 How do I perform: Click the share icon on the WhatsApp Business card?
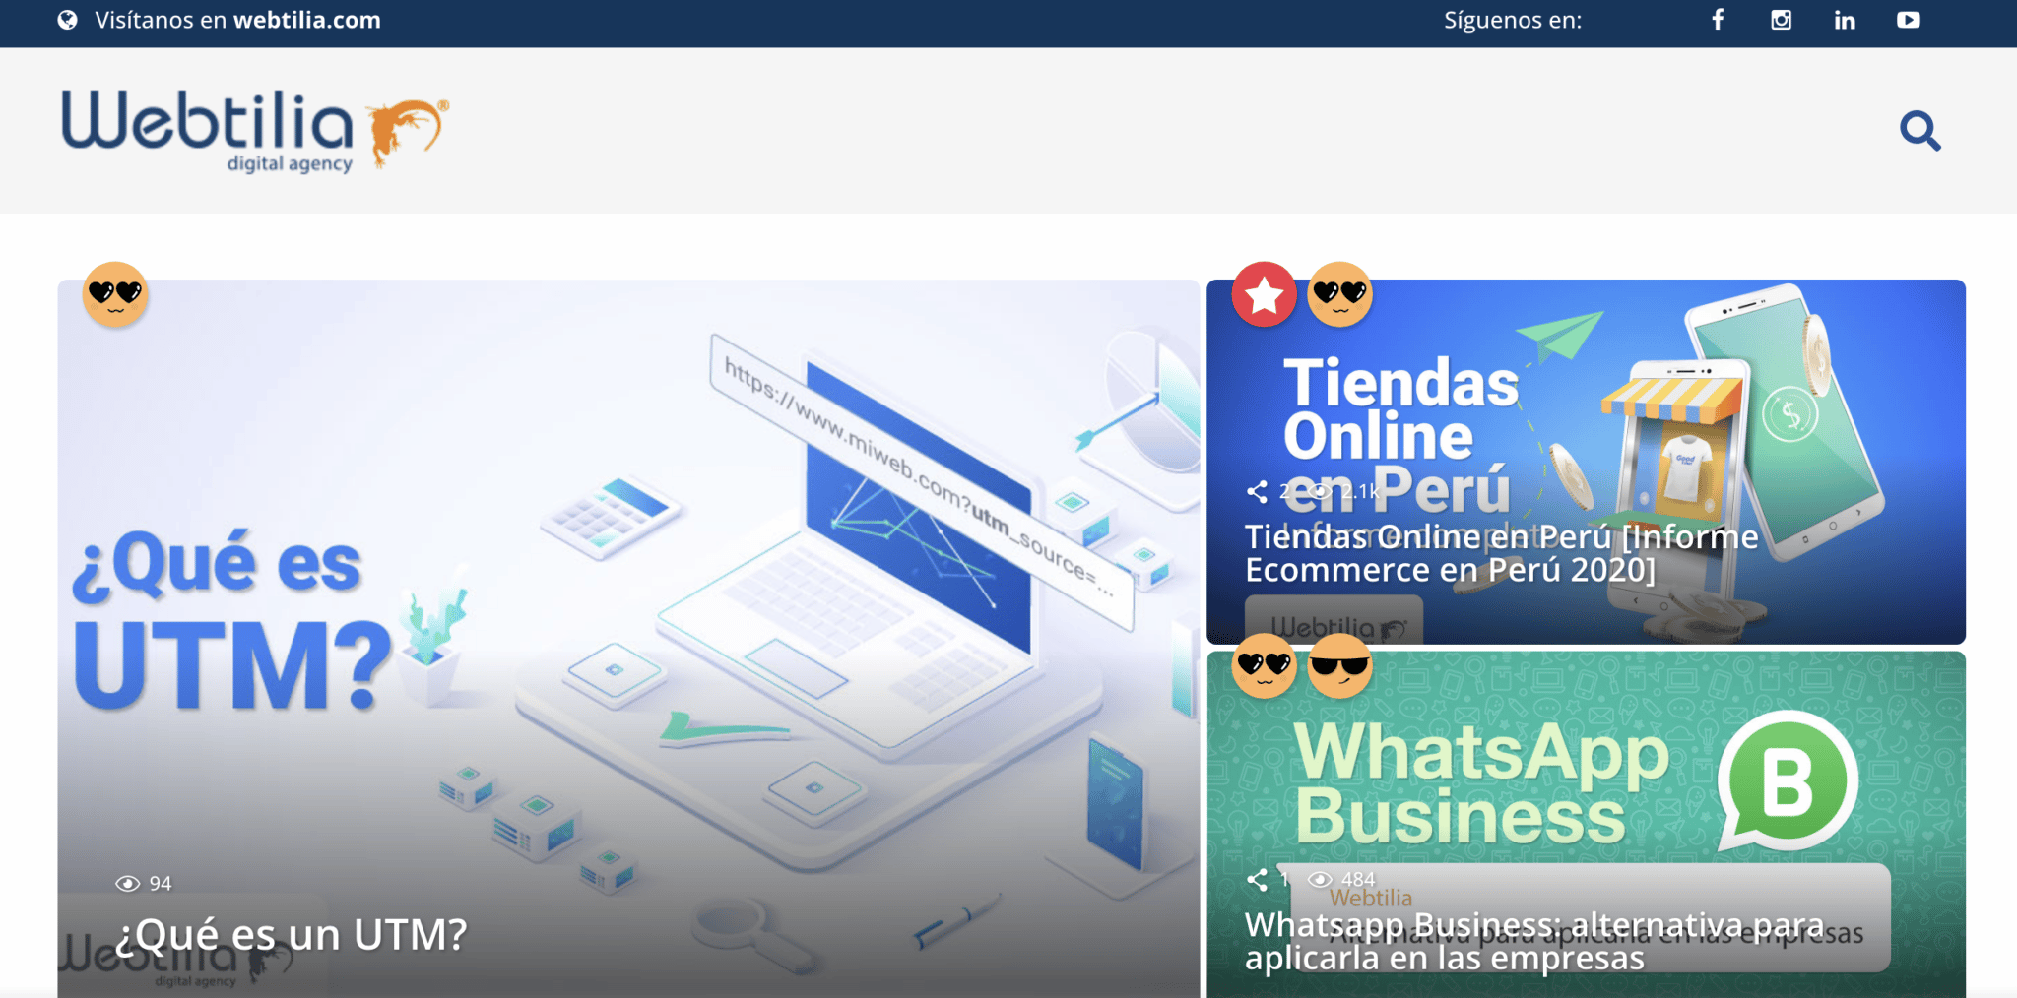tap(1259, 879)
